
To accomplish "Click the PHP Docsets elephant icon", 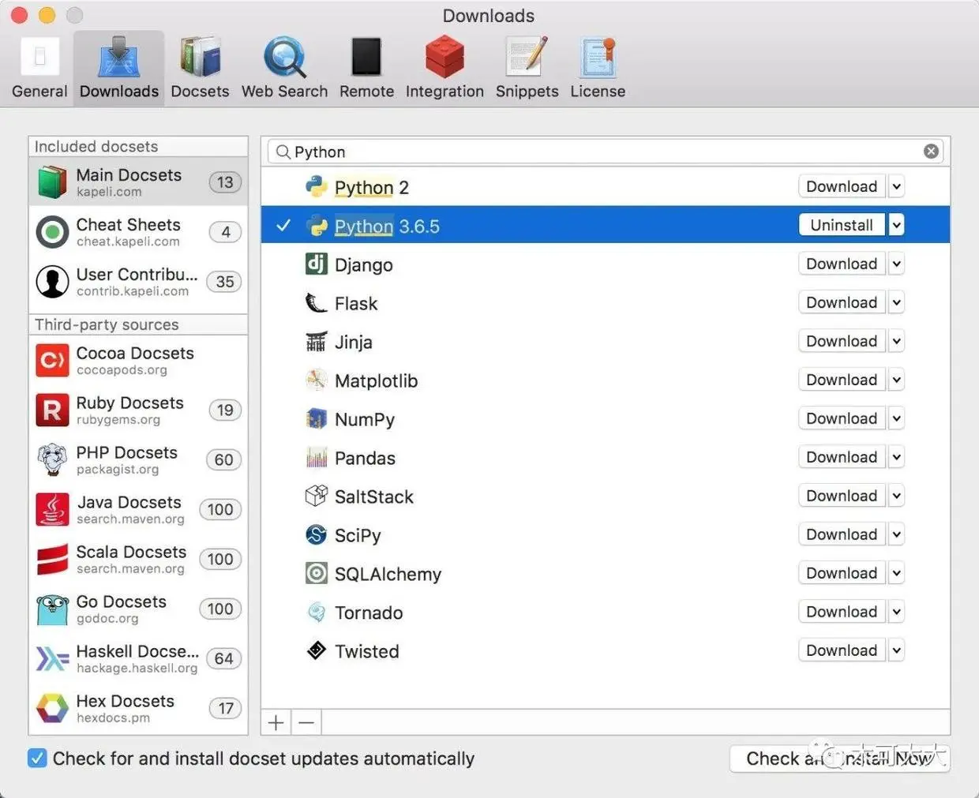I will (x=52, y=459).
